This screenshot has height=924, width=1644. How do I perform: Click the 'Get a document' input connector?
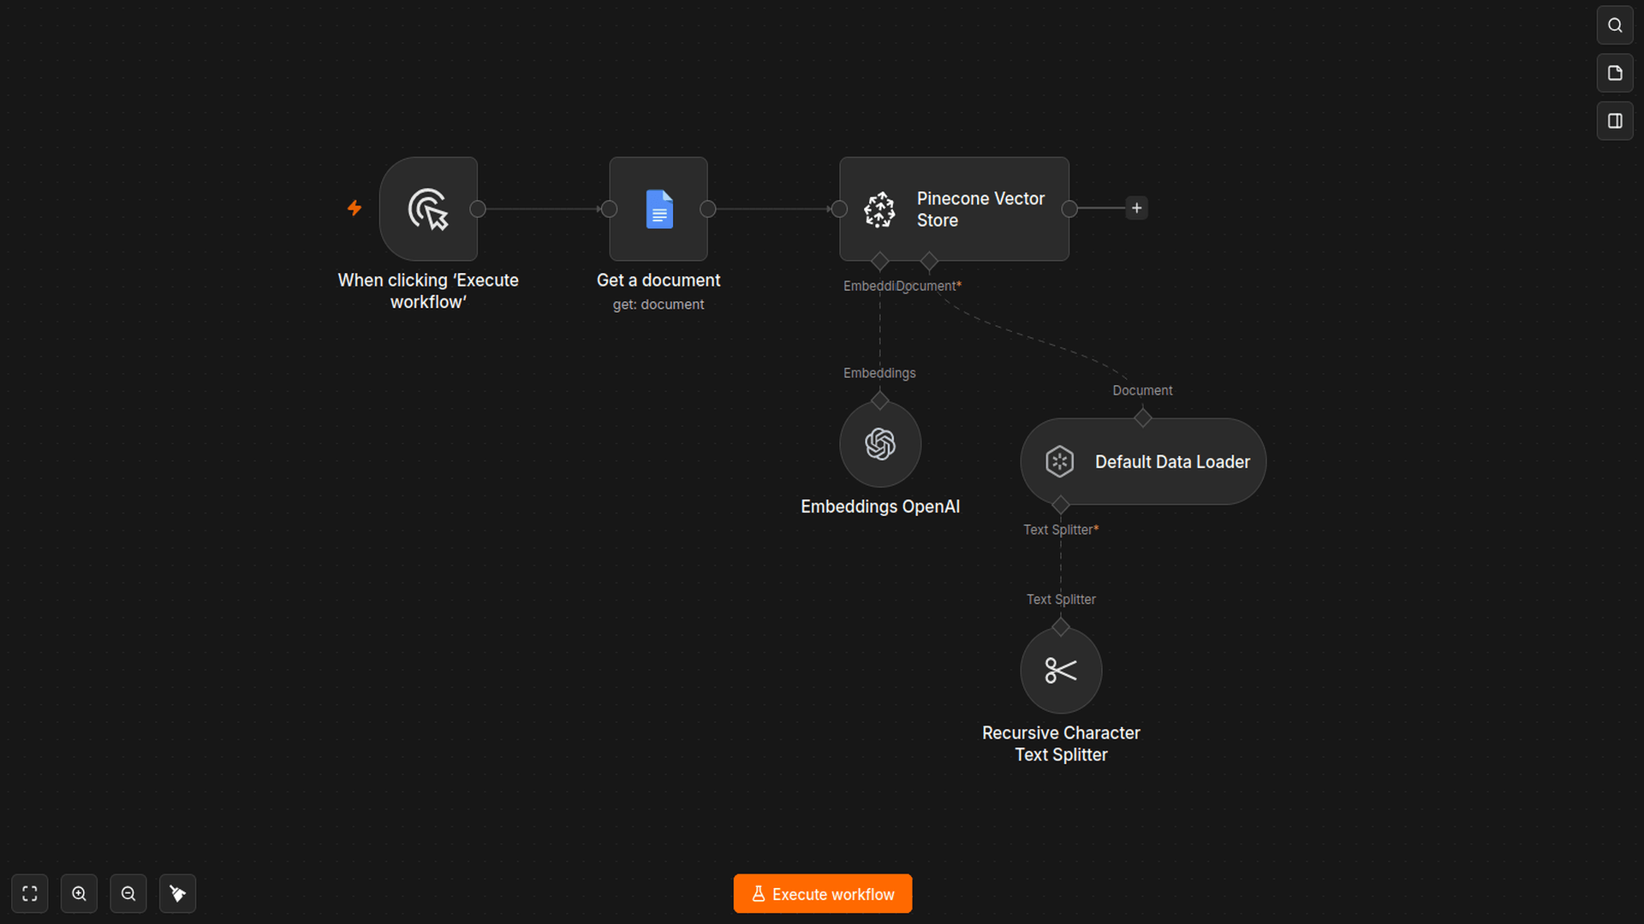609,209
